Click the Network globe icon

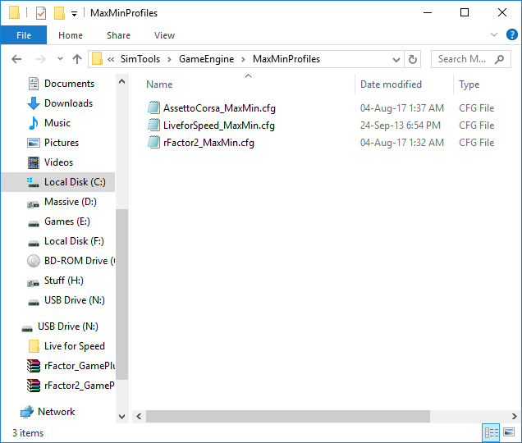(x=27, y=412)
